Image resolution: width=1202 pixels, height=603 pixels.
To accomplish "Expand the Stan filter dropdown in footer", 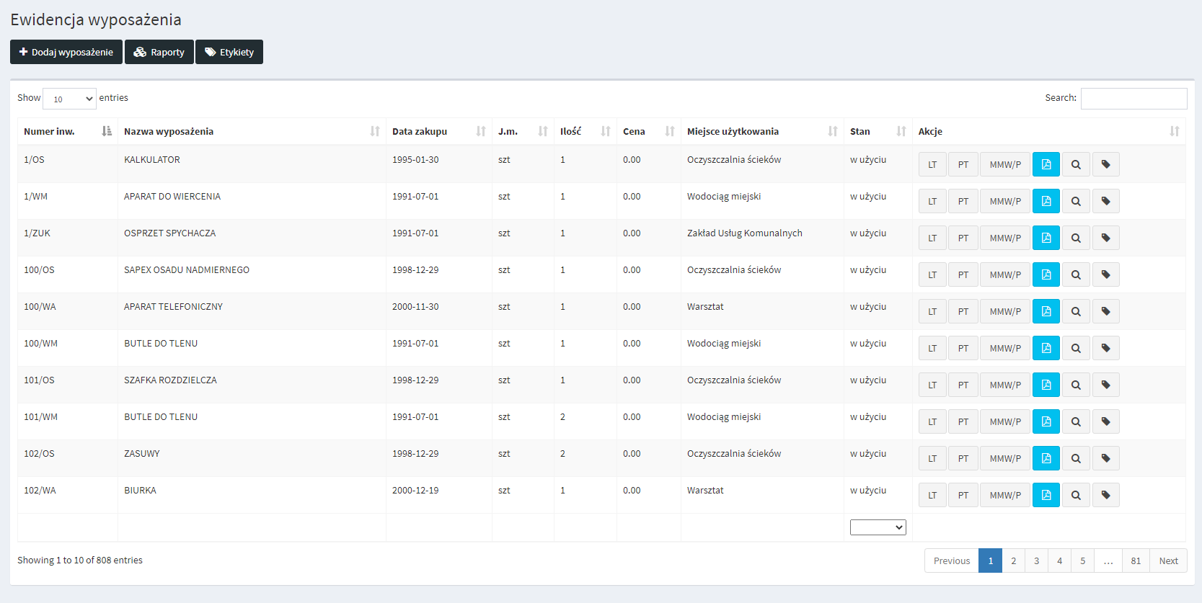I will tap(878, 527).
